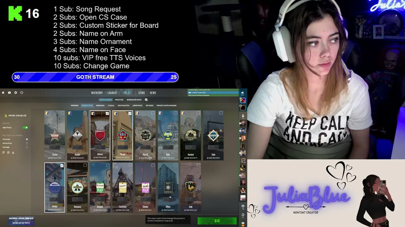The width and height of the screenshot is (405, 227).
Task: Open the settings gear icon
Action: click(16, 93)
